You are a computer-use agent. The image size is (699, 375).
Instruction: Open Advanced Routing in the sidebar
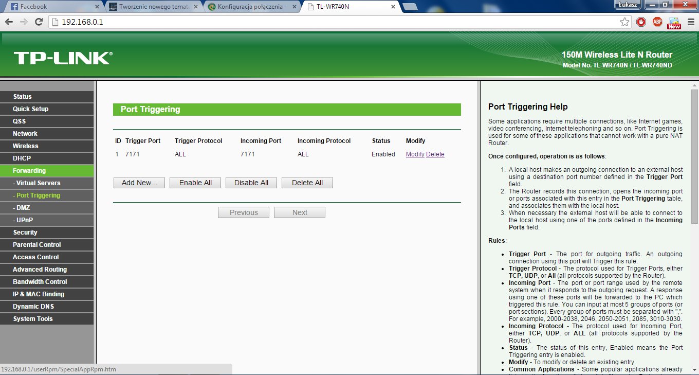[x=47, y=270]
